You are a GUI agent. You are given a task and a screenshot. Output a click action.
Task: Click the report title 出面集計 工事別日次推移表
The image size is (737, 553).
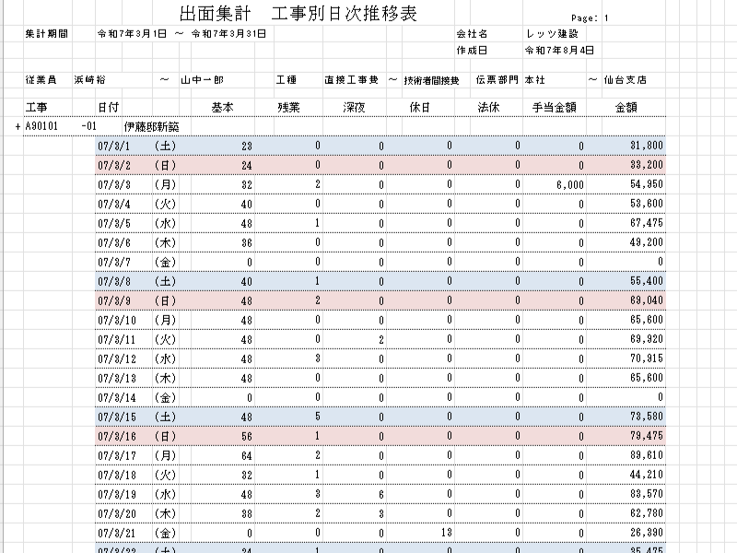click(298, 14)
